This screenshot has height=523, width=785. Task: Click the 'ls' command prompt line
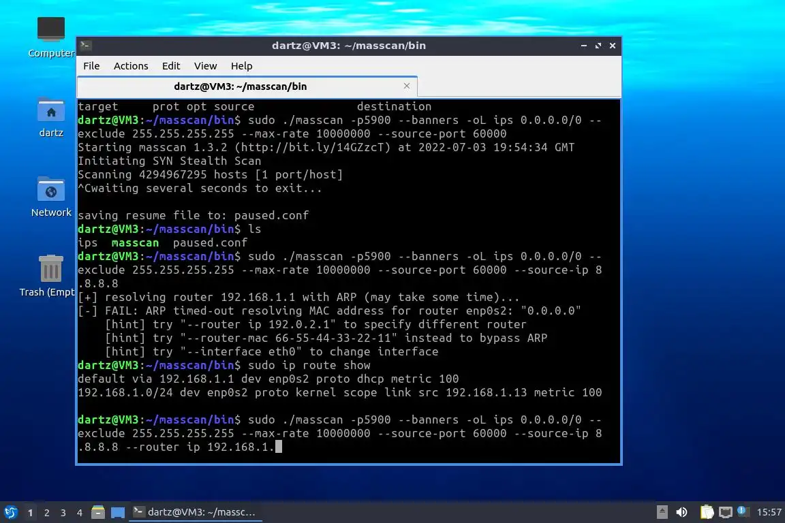click(169, 229)
